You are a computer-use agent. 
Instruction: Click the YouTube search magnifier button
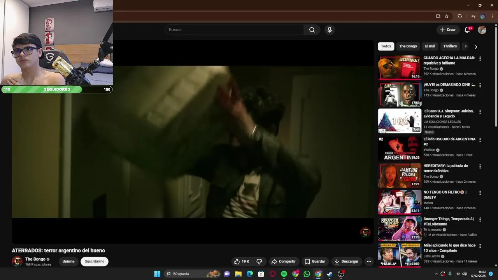[312, 30]
